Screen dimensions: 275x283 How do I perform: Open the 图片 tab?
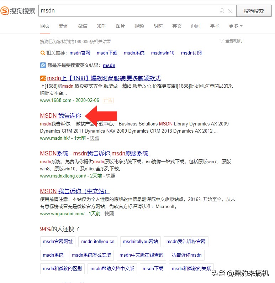[120, 26]
